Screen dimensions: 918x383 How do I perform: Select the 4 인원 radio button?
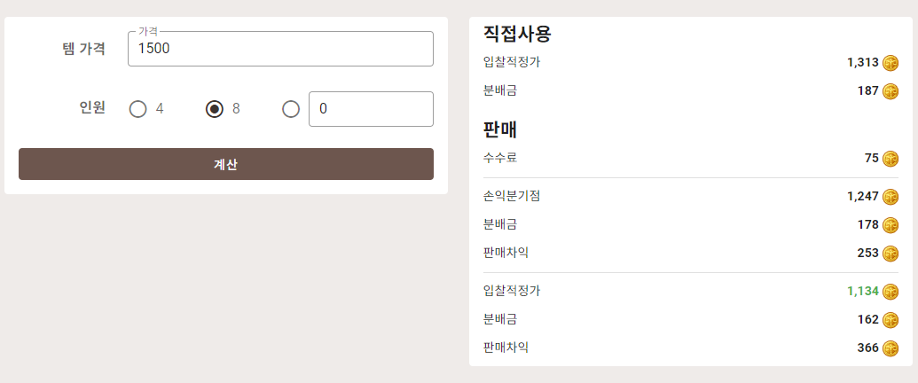coord(137,109)
